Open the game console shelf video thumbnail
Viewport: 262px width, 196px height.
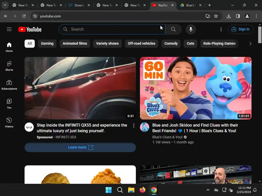pyautogui.click(x=196, y=175)
